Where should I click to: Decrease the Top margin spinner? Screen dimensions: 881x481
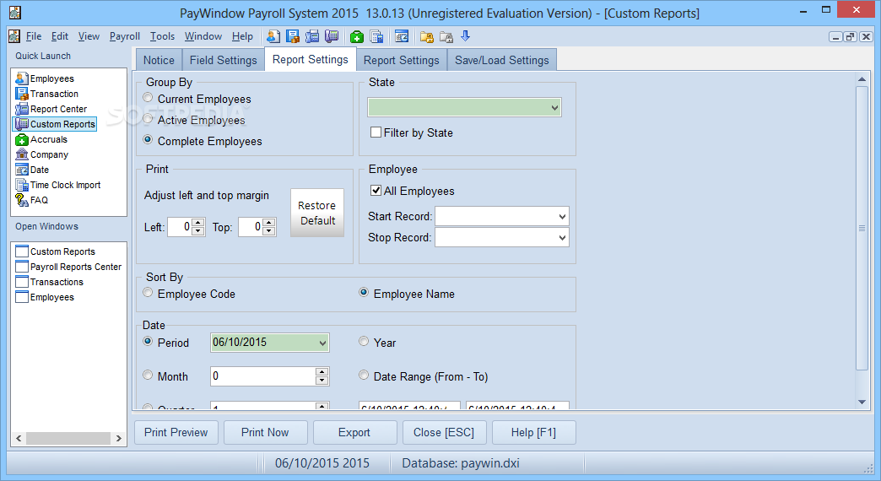(269, 231)
